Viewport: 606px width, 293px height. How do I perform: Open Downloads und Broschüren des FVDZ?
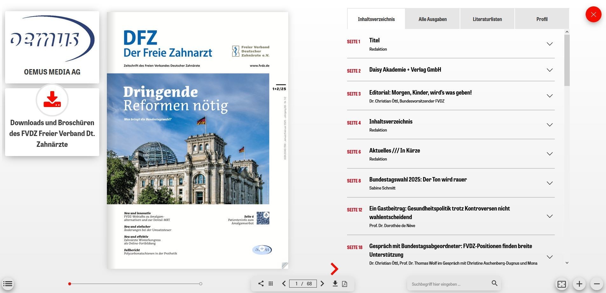tap(52, 133)
